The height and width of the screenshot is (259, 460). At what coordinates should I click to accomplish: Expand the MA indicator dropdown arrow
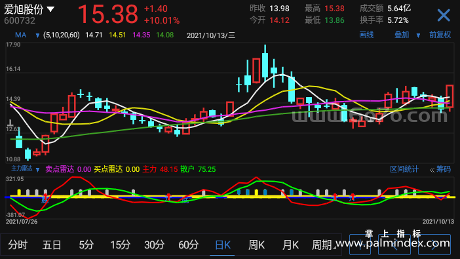[37, 35]
